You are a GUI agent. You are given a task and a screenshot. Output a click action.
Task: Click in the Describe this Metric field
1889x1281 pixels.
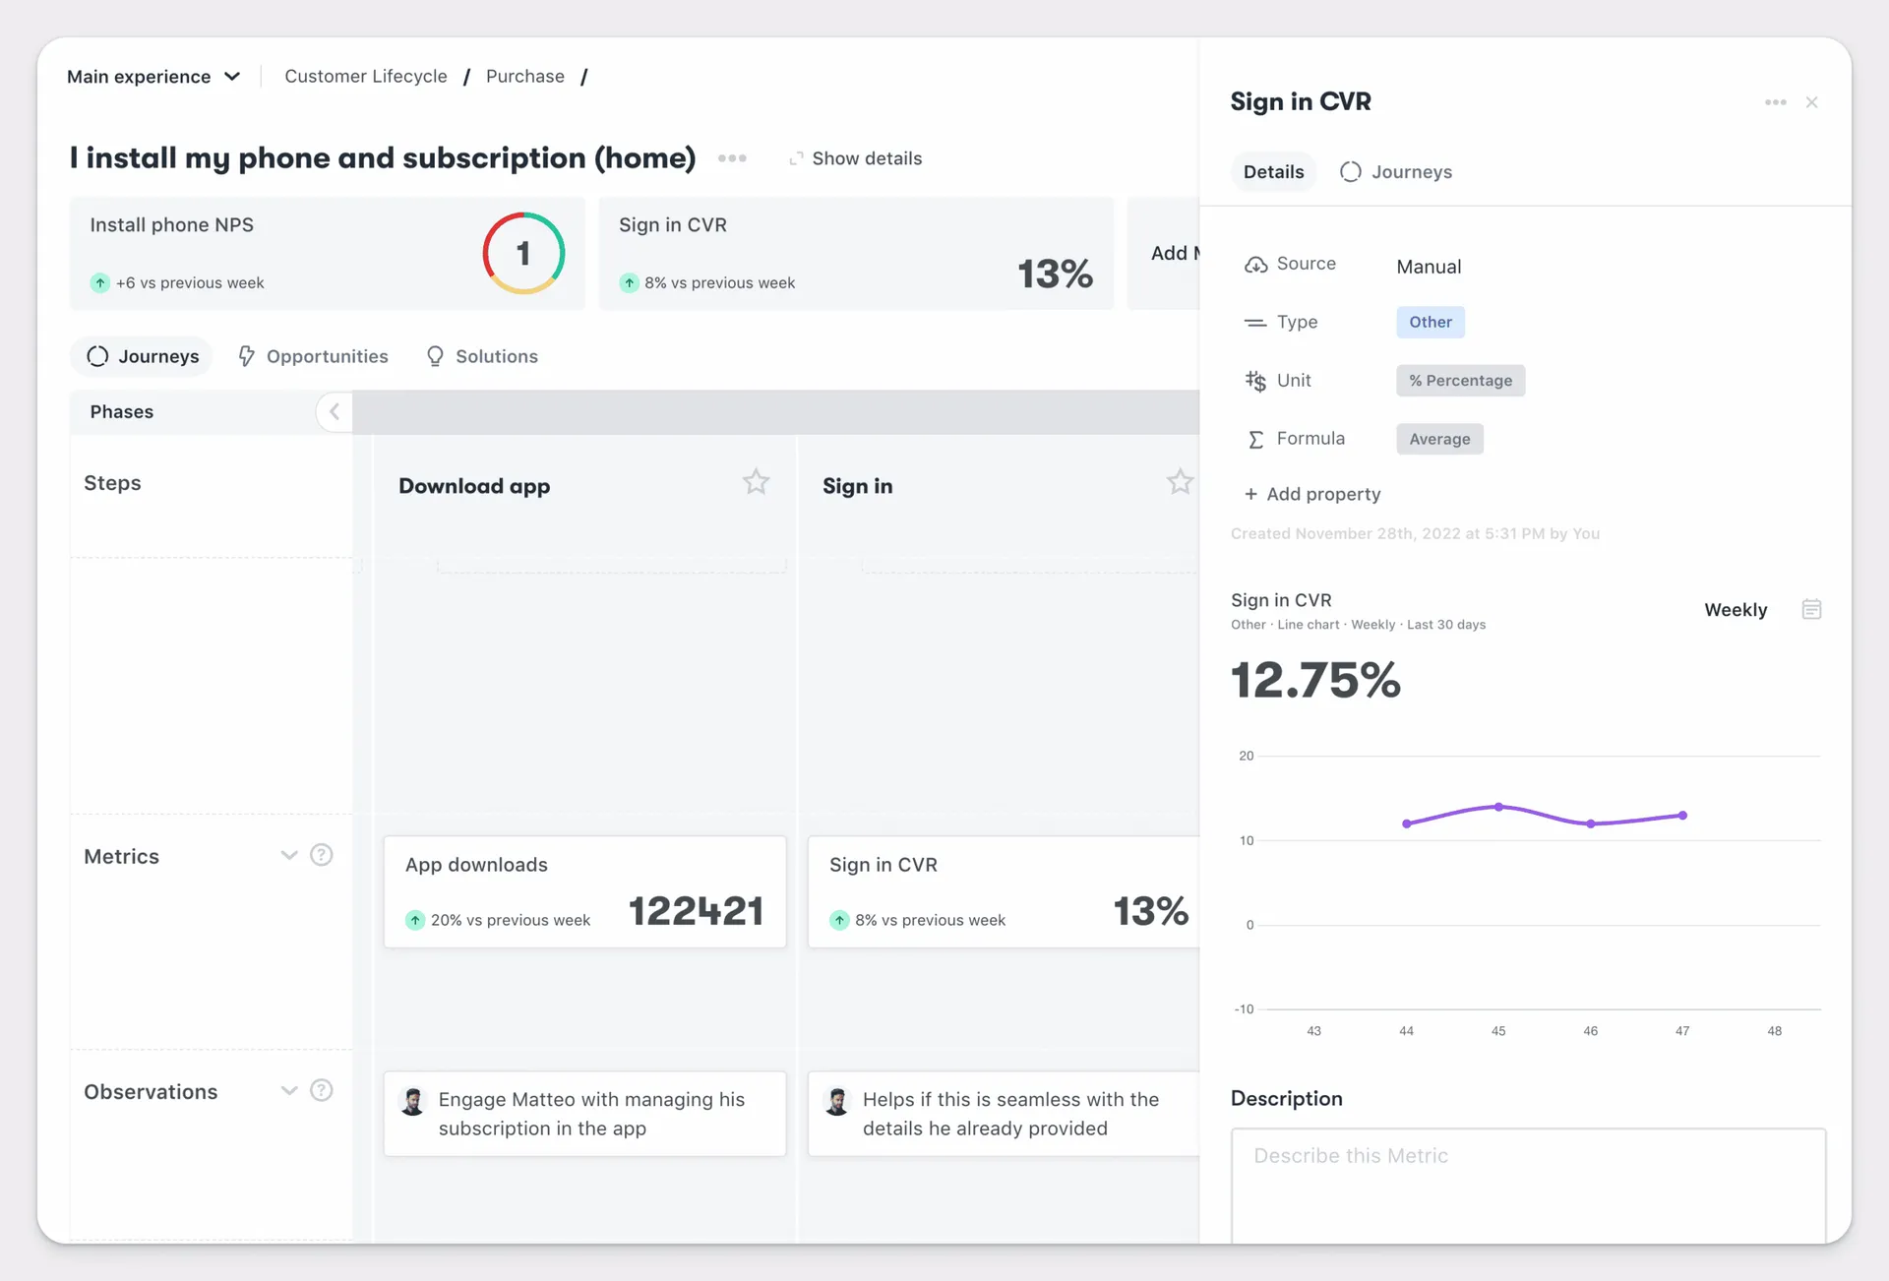[1528, 1186]
